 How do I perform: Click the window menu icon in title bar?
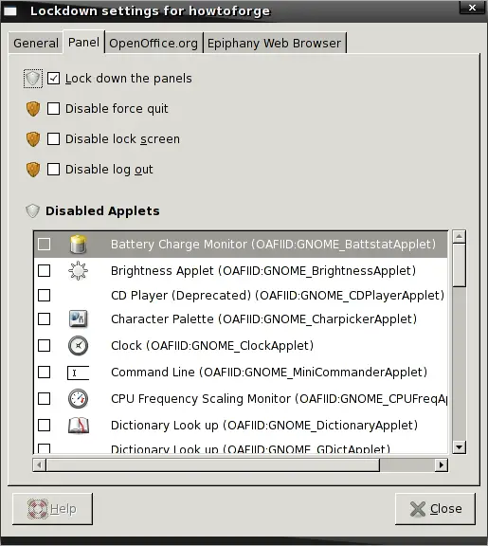(x=10, y=11)
